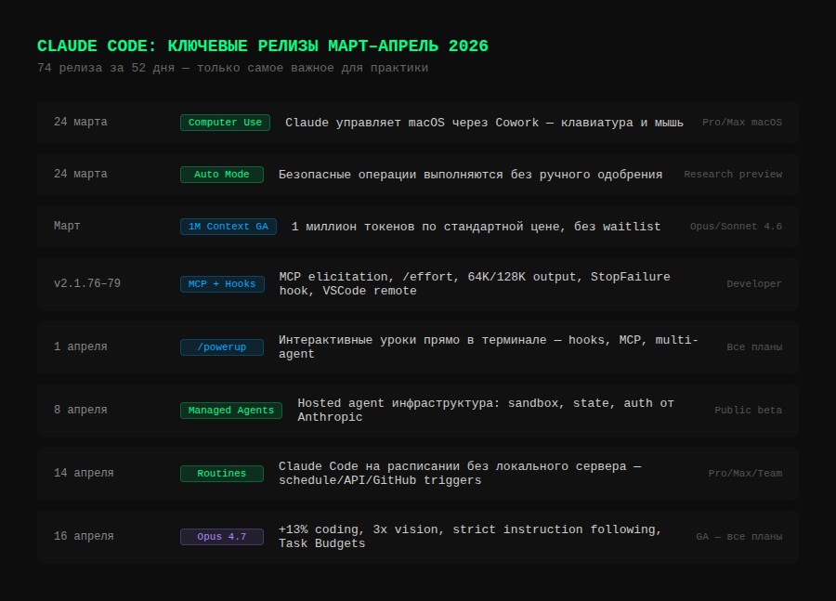
Task: Click the Auto Mode badge
Action: click(x=222, y=175)
